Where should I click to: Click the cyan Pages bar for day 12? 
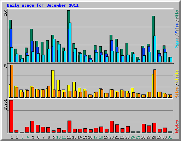[x=70, y=42]
